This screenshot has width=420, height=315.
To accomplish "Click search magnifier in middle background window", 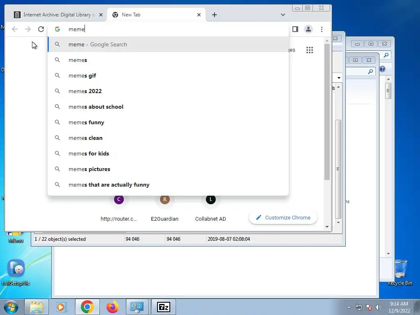I will point(370,71).
